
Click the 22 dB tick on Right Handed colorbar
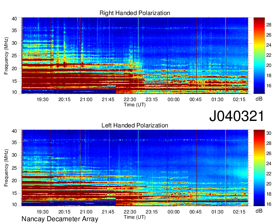[269, 56]
